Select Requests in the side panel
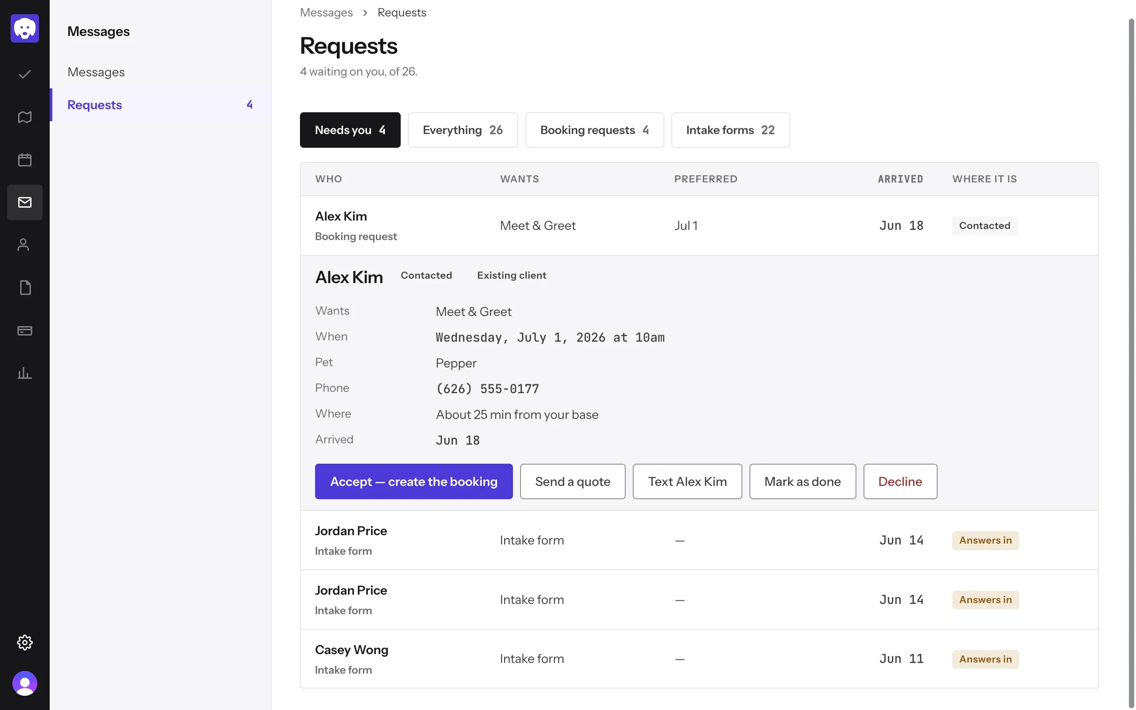The width and height of the screenshot is (1136, 710). pyautogui.click(x=160, y=105)
